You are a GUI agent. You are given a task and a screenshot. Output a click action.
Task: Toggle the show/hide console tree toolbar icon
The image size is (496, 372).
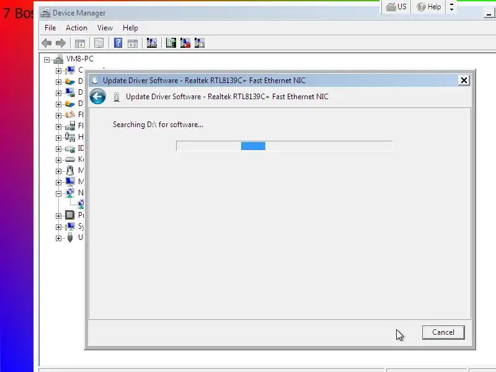point(80,43)
